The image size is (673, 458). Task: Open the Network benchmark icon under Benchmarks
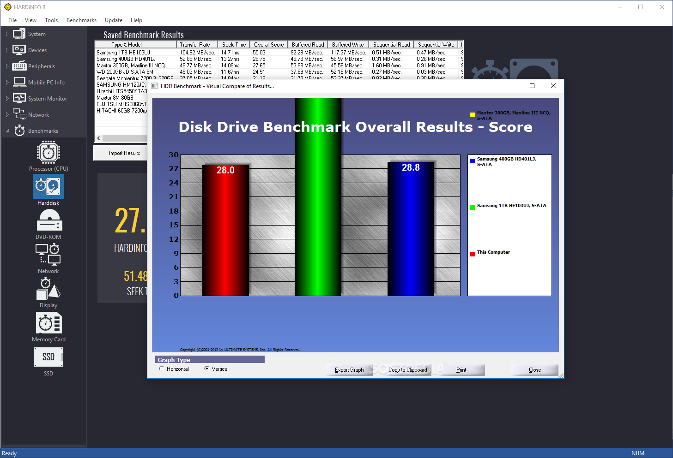pyautogui.click(x=49, y=255)
